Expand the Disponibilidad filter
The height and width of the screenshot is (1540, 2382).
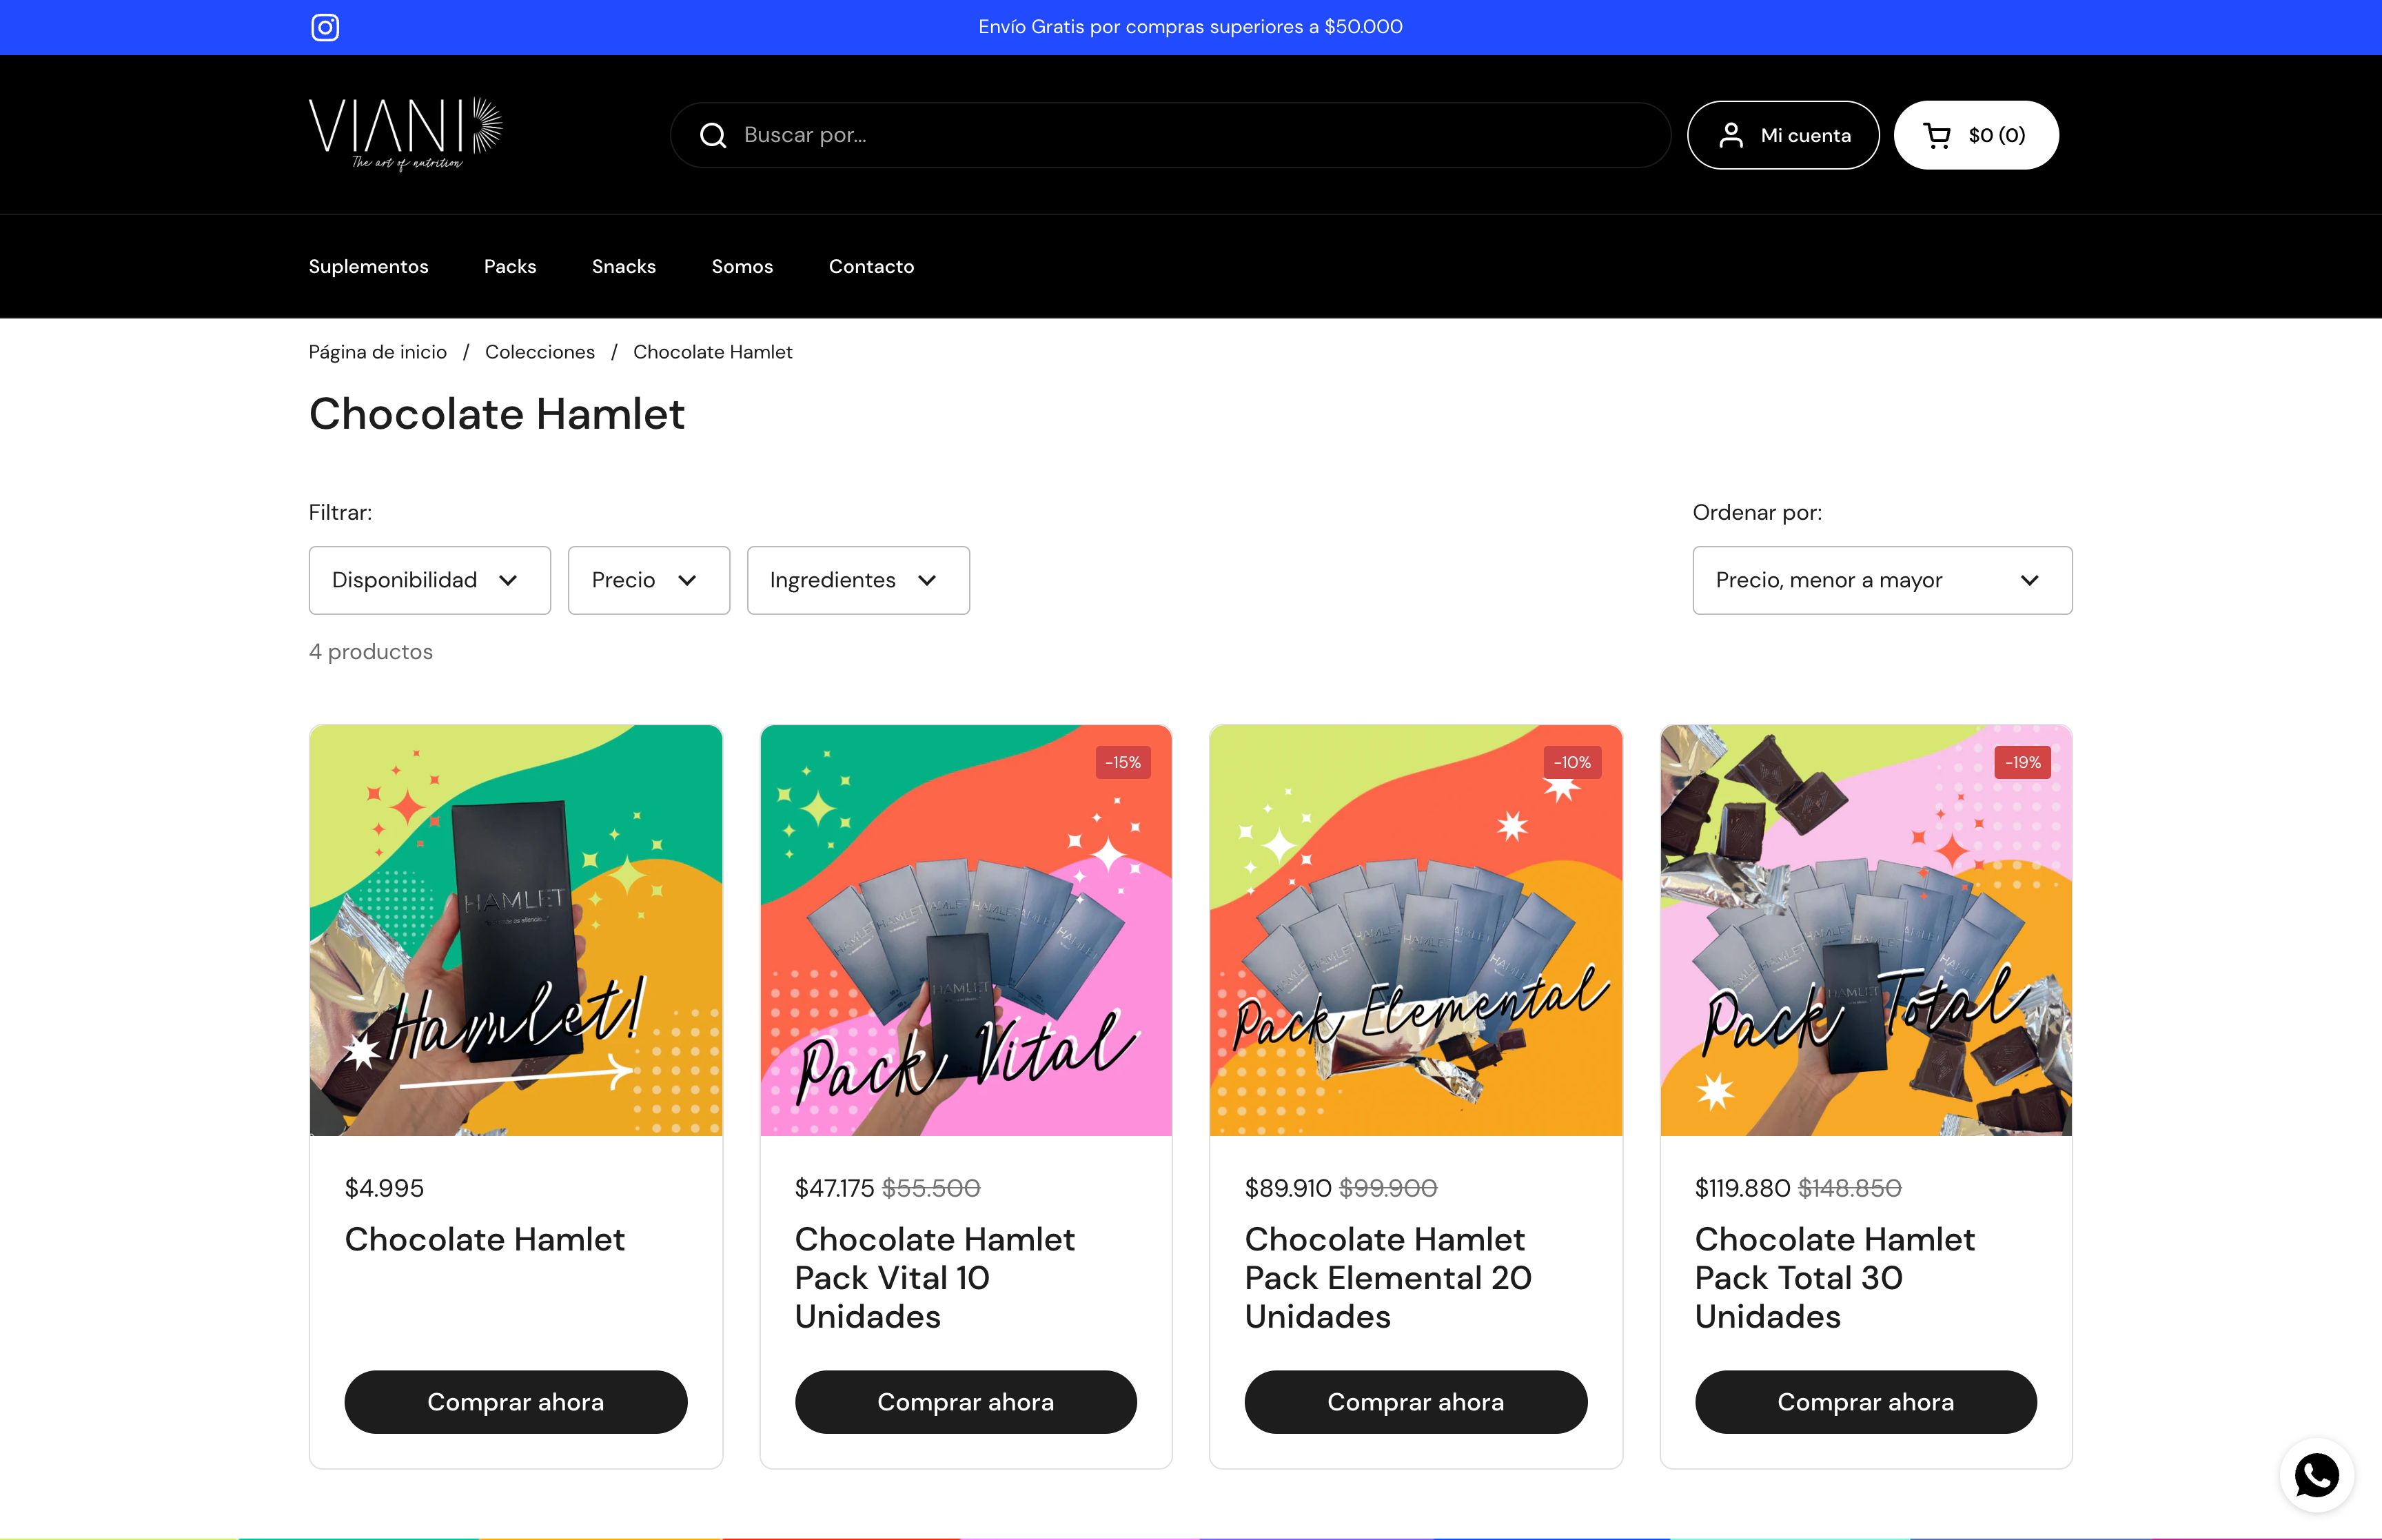[430, 580]
